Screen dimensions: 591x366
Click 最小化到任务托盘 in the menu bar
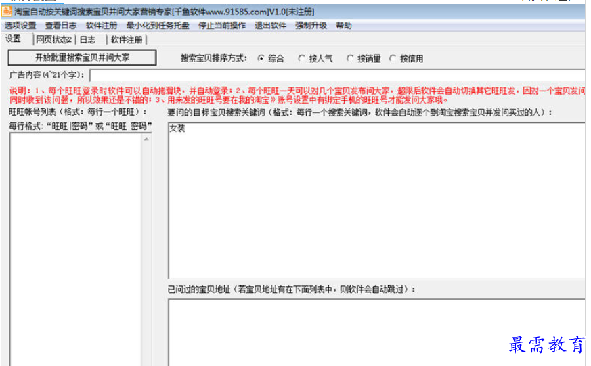tap(158, 26)
